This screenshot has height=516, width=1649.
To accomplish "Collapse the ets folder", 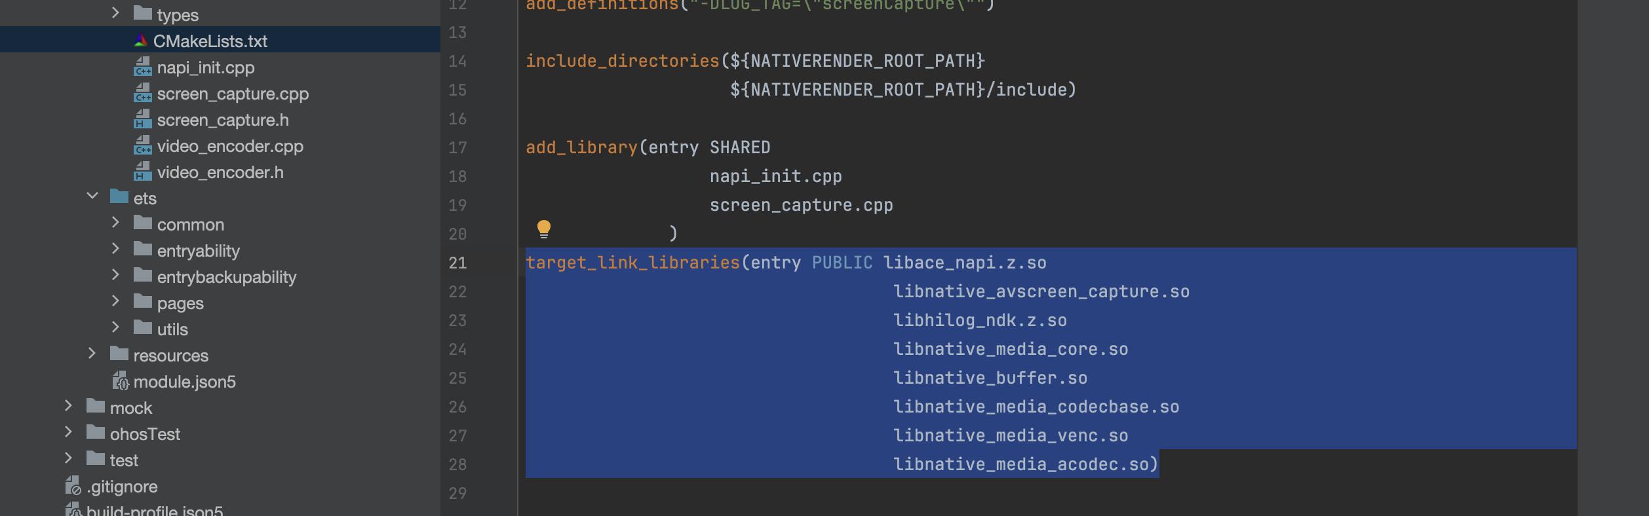I will click(92, 196).
